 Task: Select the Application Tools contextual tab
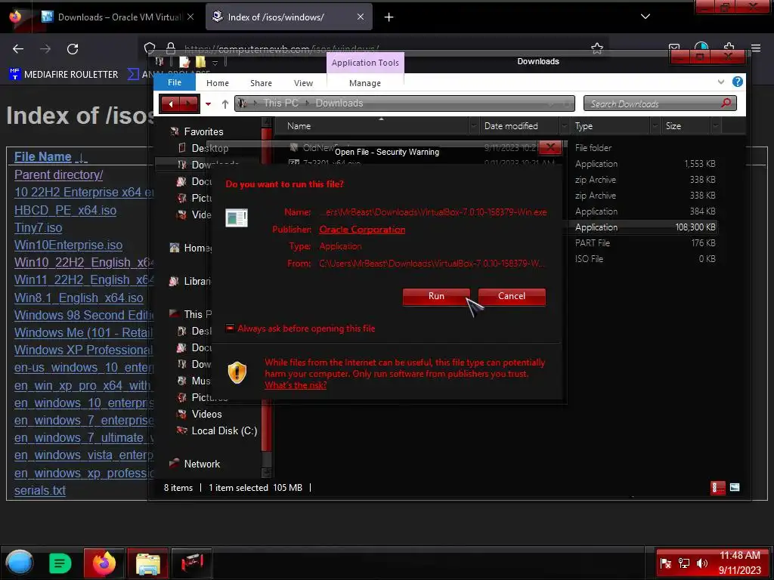pyautogui.click(x=365, y=63)
